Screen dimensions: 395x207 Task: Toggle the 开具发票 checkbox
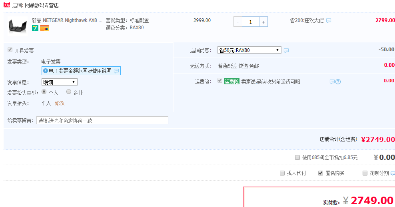[10, 50]
